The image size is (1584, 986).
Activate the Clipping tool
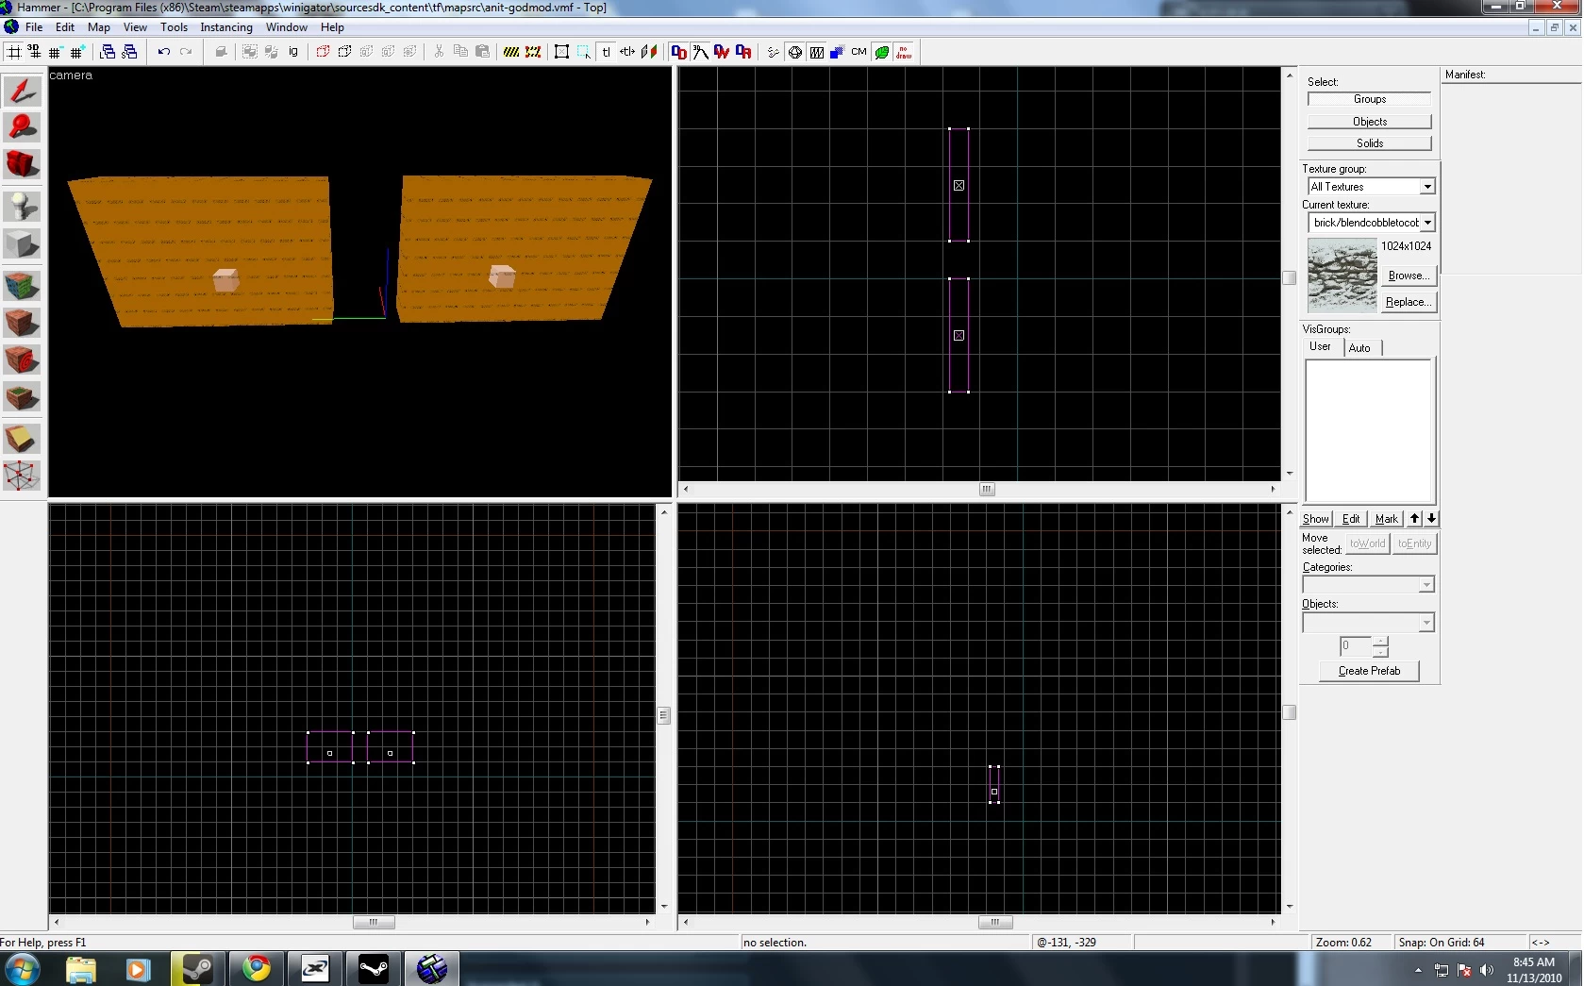pos(22,439)
